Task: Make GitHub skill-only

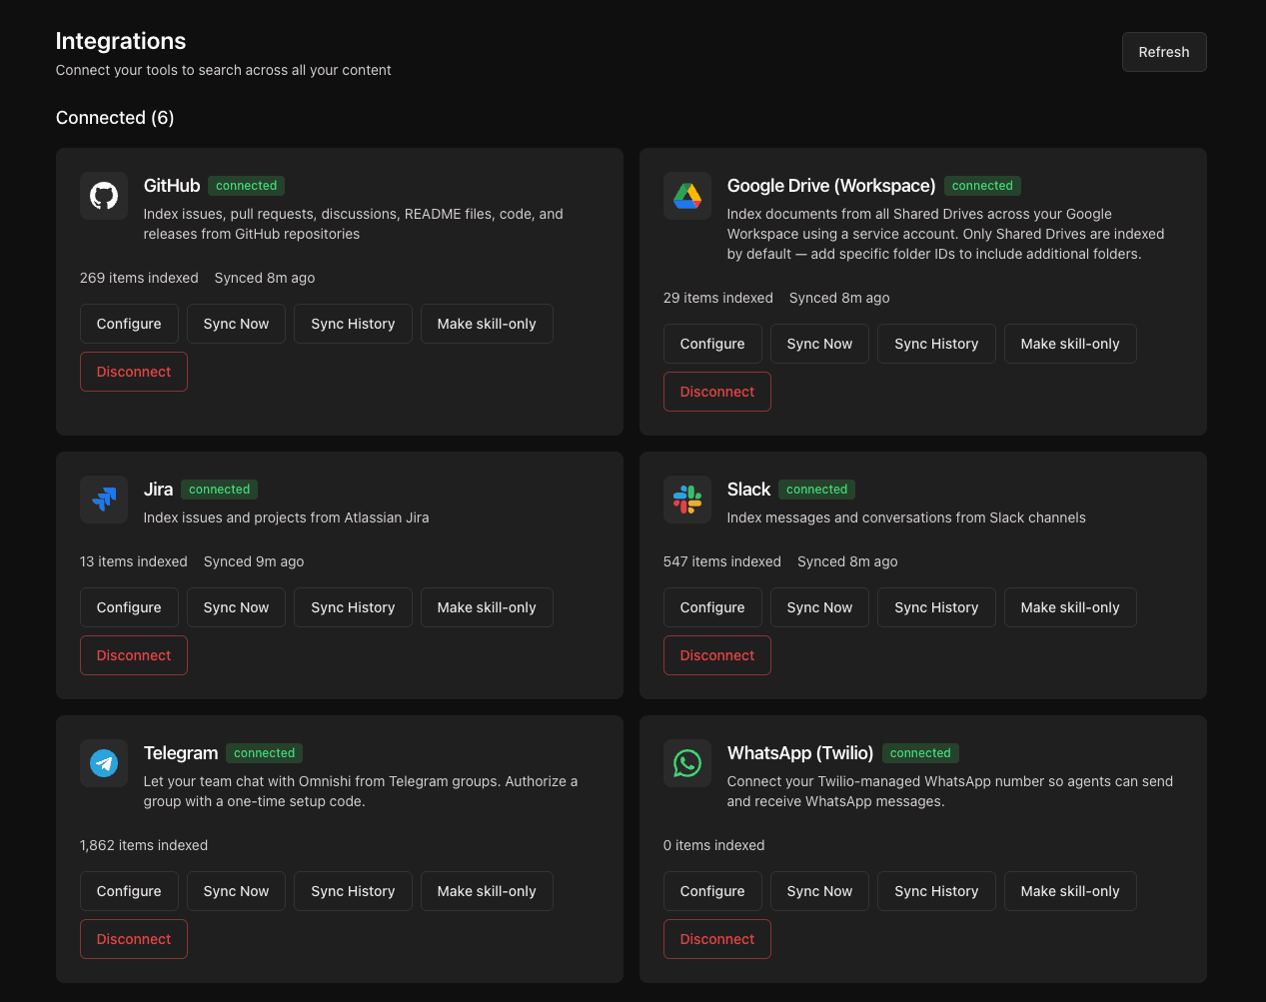Action: pyautogui.click(x=487, y=324)
